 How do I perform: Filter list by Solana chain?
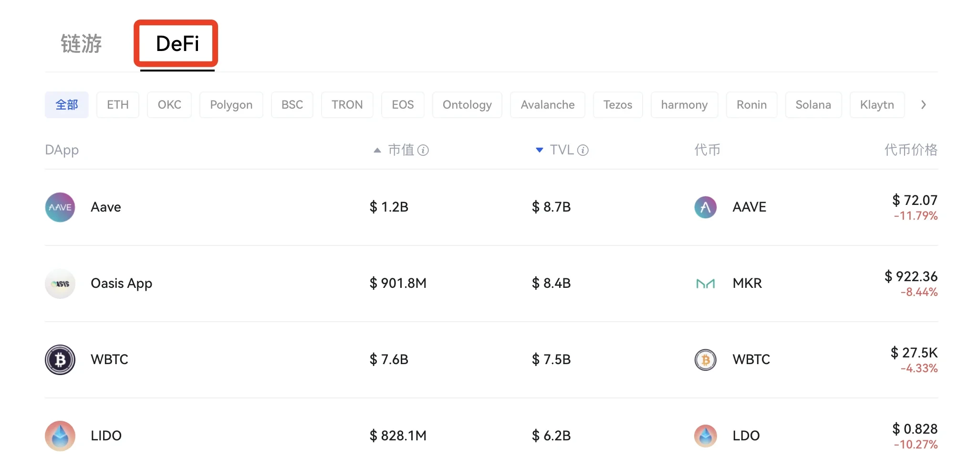813,105
